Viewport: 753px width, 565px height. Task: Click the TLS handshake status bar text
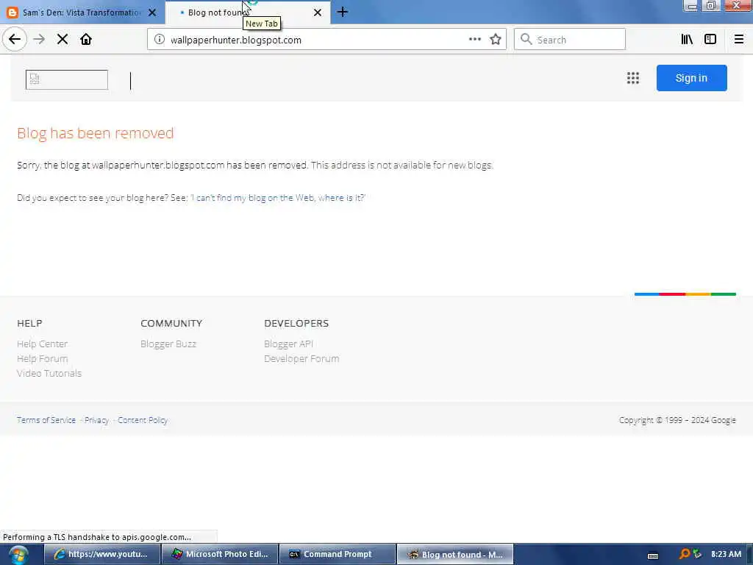(x=97, y=537)
